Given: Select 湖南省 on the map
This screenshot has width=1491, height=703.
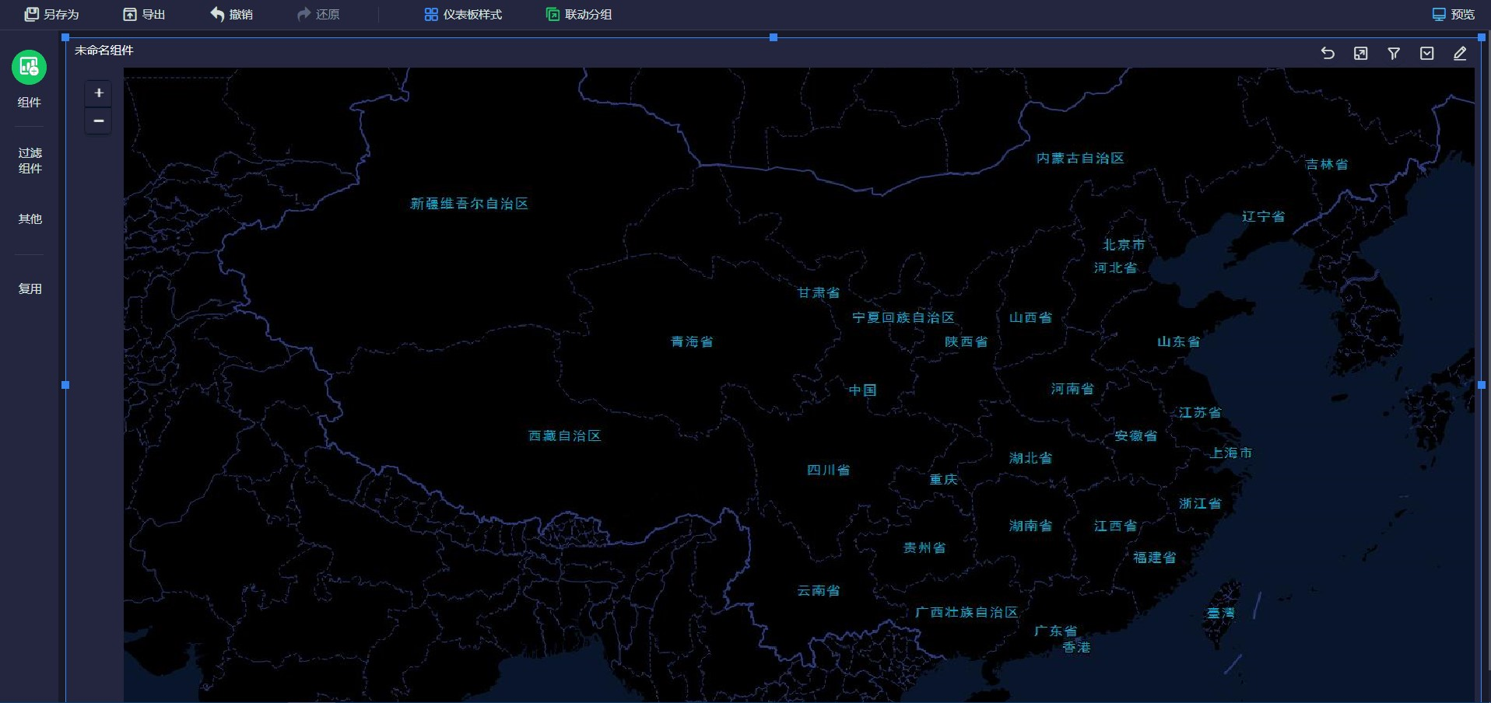Looking at the screenshot, I should click(x=1030, y=526).
